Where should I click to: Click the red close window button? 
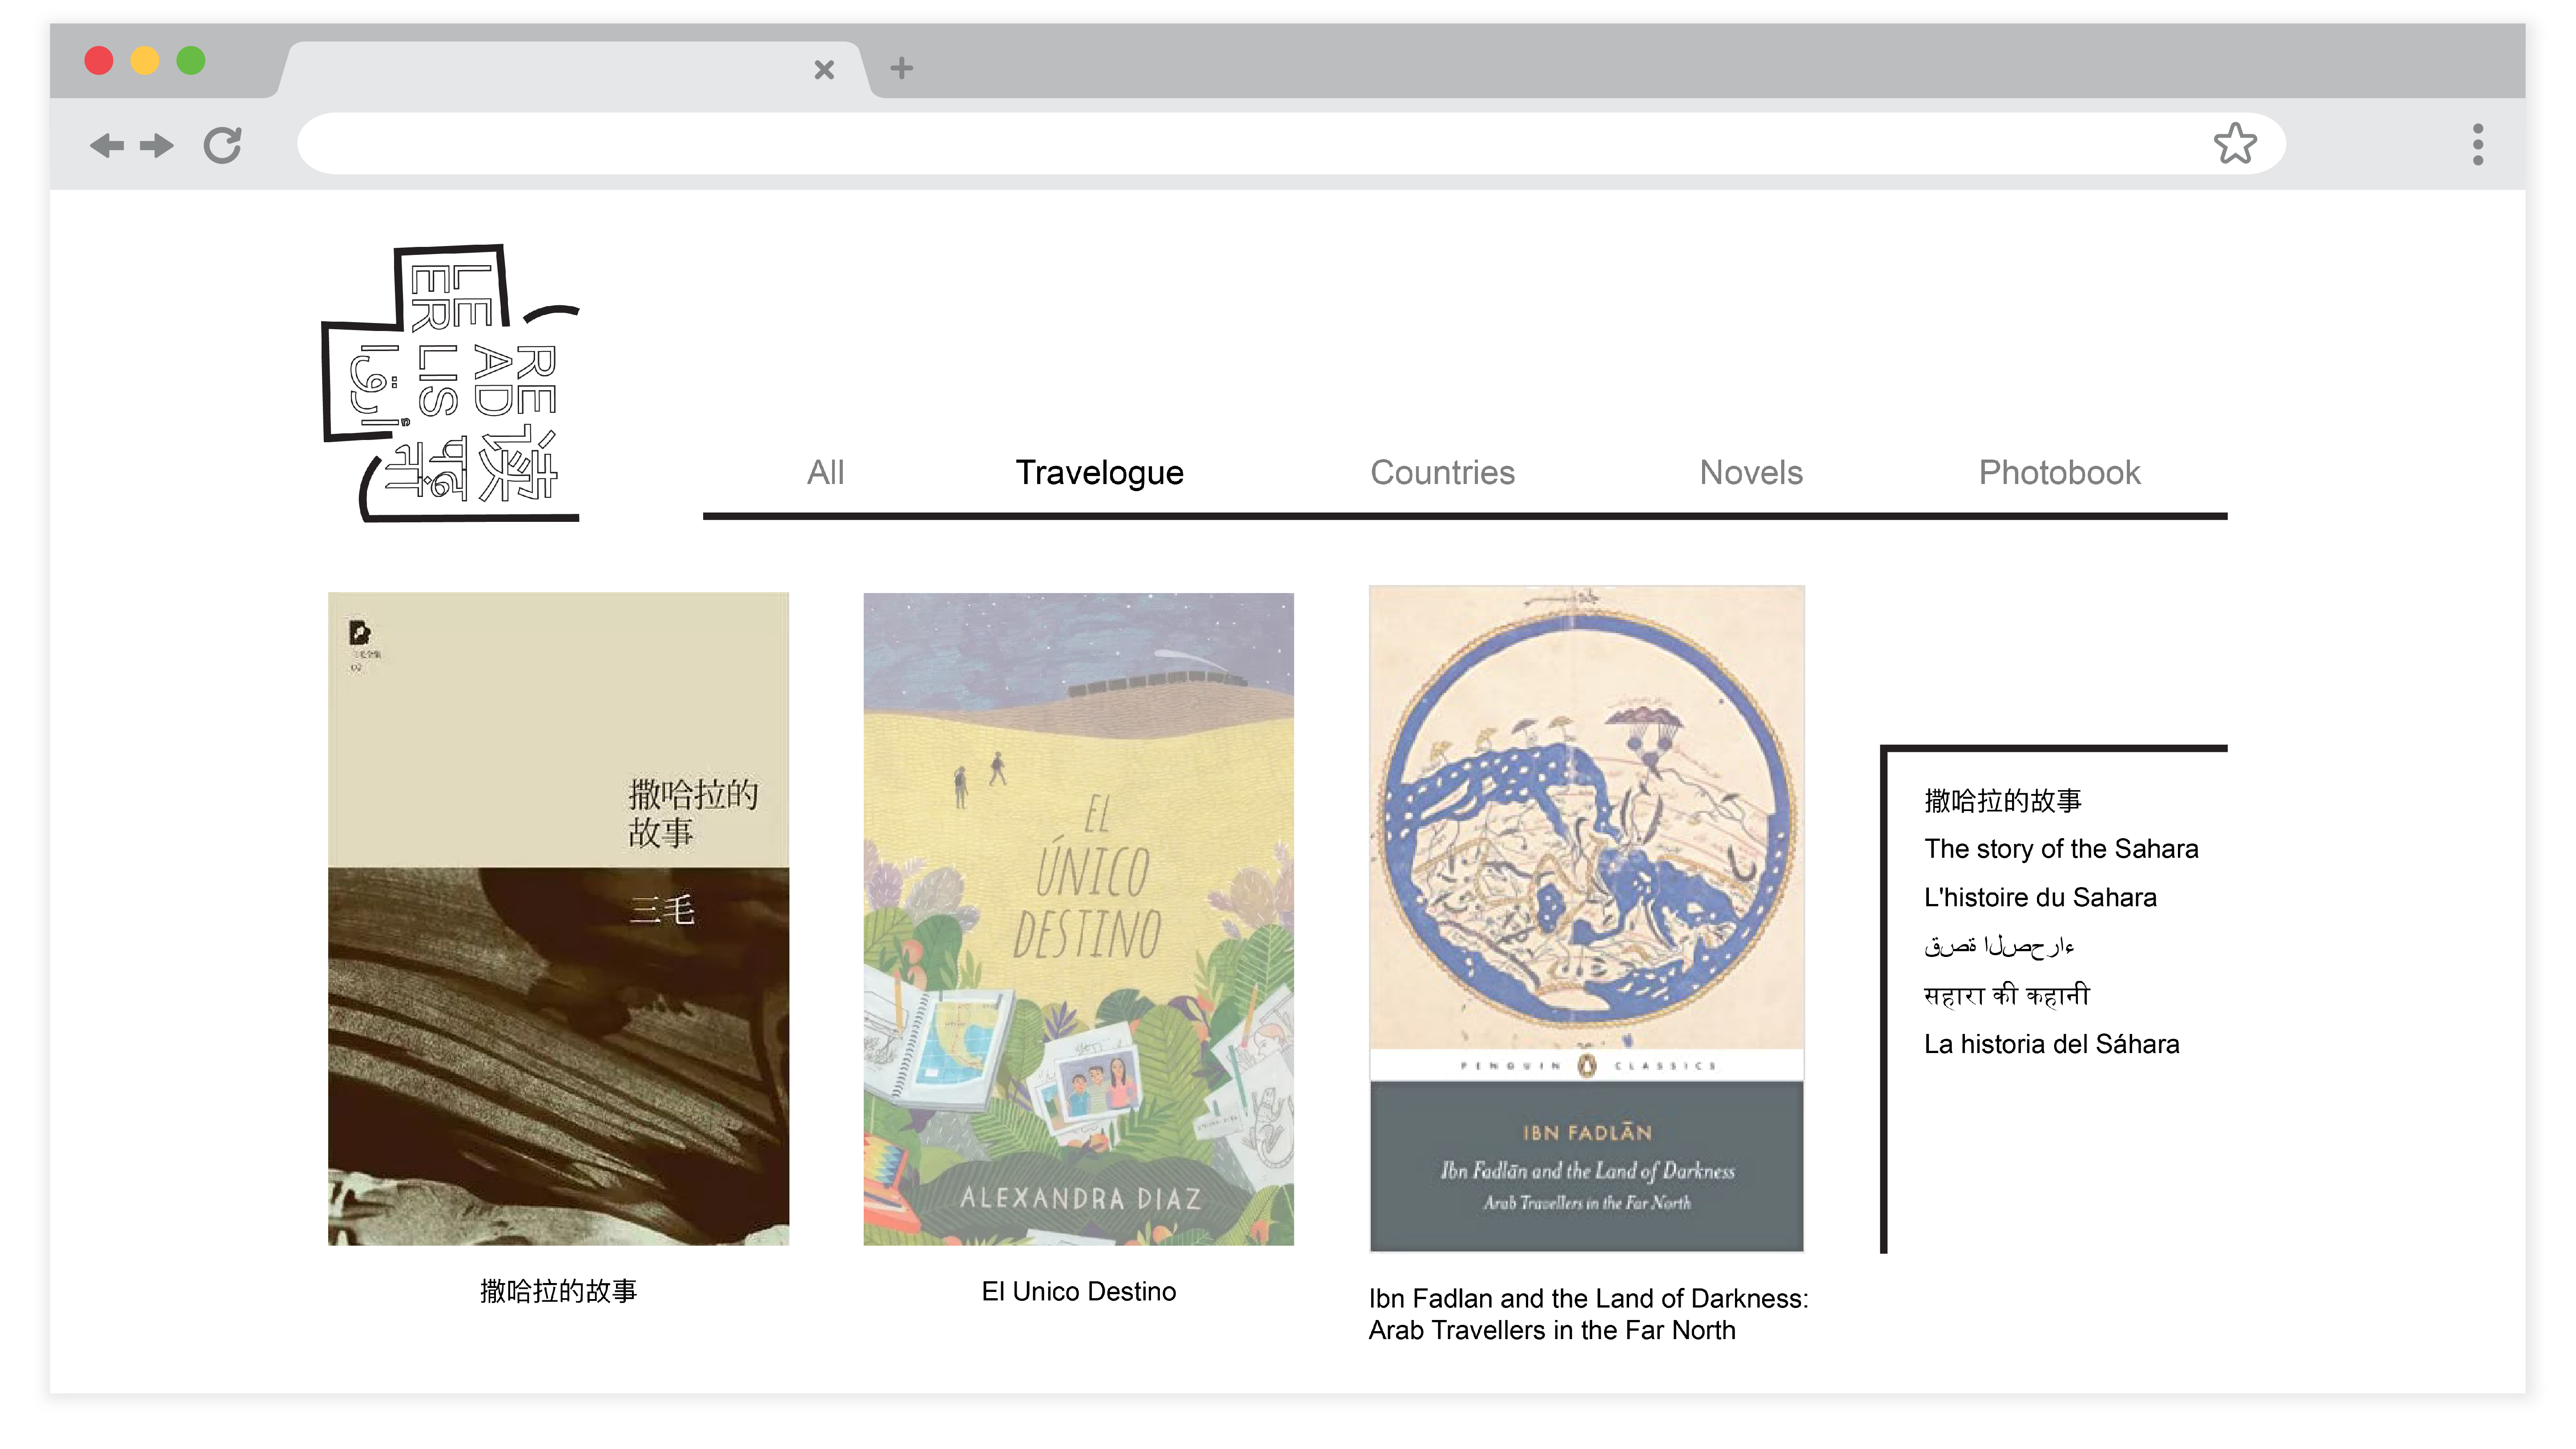[x=99, y=60]
